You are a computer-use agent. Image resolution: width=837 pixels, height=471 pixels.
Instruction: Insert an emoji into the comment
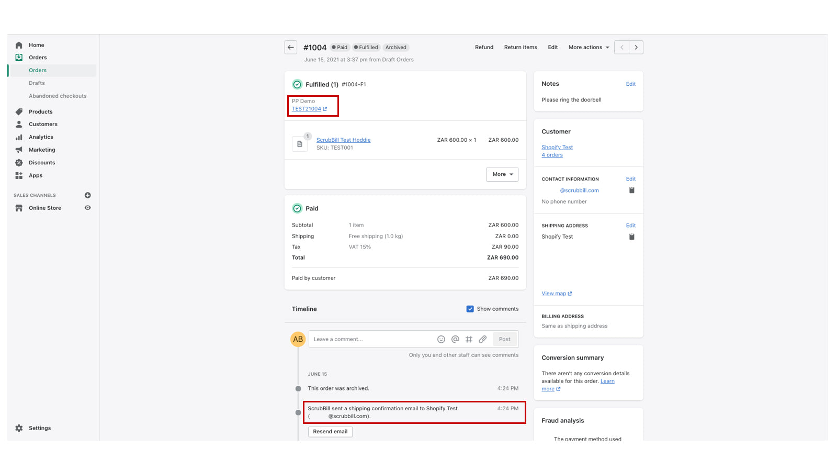pyautogui.click(x=441, y=339)
